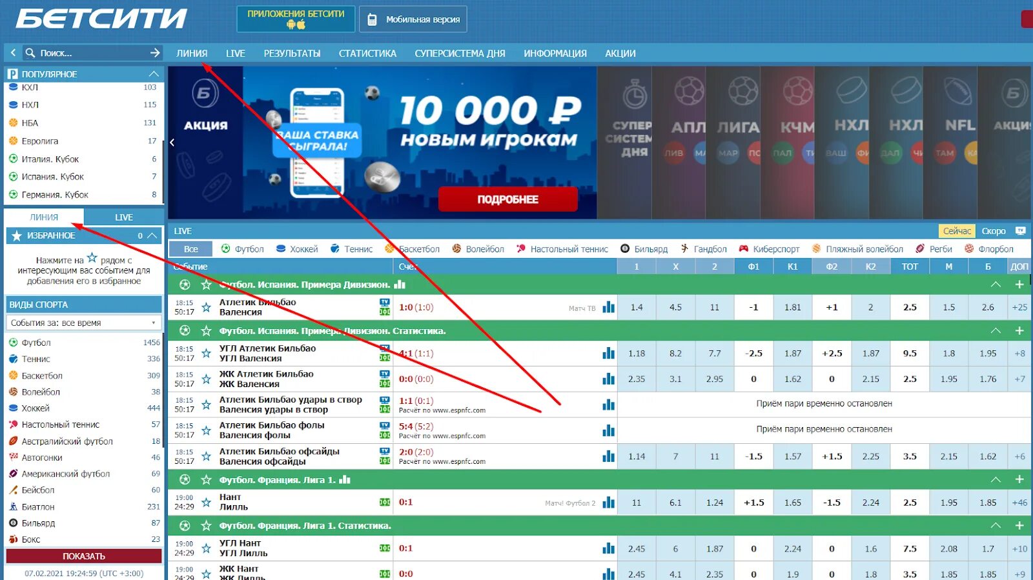Star the Франция. Лига 1 league header

tap(206, 479)
